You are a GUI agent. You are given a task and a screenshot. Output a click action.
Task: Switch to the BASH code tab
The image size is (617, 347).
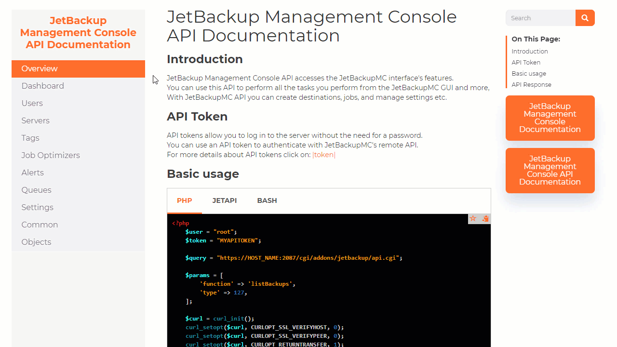[267, 201]
